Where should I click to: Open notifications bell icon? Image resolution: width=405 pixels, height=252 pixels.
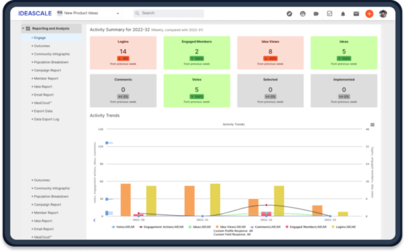[x=343, y=13]
